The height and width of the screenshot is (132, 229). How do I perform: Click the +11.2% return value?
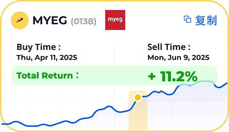(172, 76)
